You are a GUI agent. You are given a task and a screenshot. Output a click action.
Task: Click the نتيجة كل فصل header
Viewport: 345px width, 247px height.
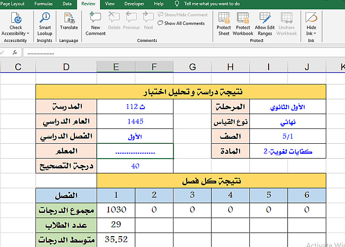(x=211, y=181)
